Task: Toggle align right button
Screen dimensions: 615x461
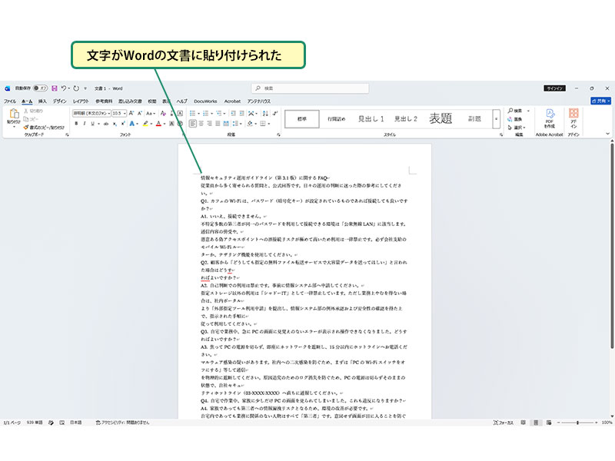Action: point(209,124)
